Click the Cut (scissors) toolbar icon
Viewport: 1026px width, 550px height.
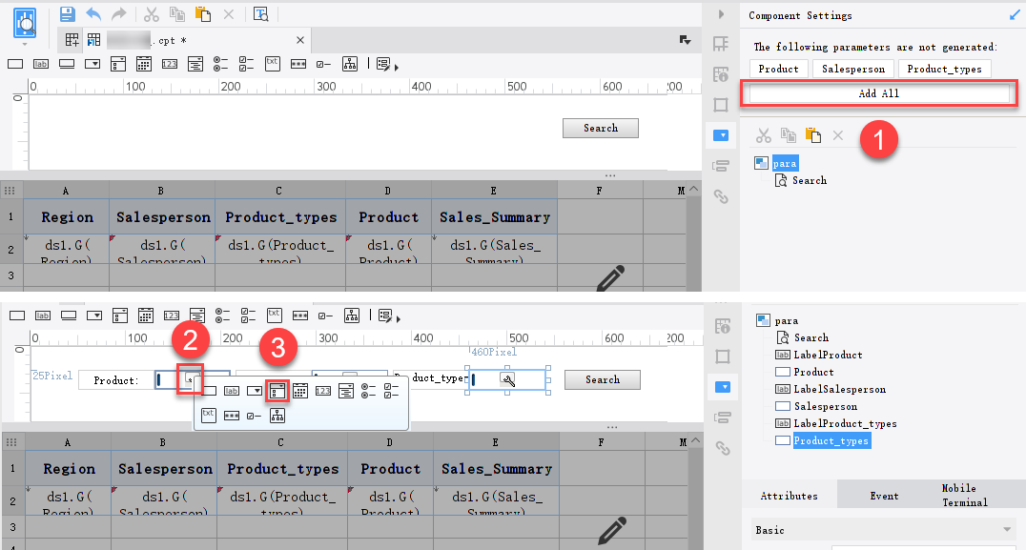click(151, 13)
